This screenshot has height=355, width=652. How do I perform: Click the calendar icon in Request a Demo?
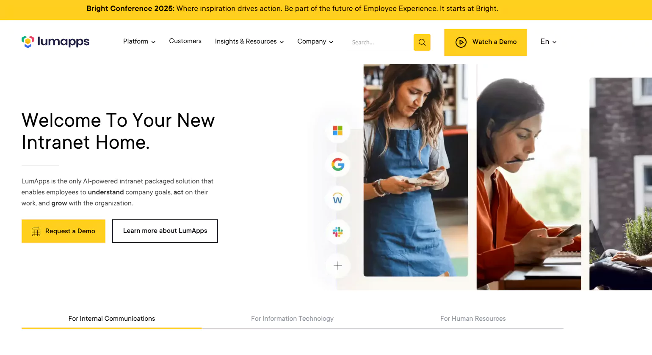point(36,231)
